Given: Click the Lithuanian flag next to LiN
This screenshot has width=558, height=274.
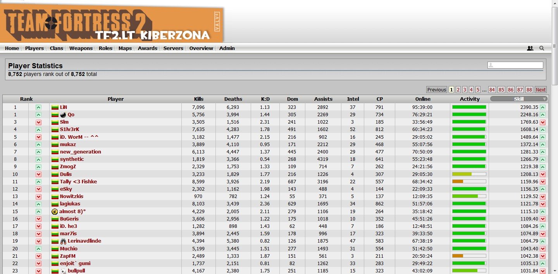Looking at the screenshot, I should pos(55,107).
